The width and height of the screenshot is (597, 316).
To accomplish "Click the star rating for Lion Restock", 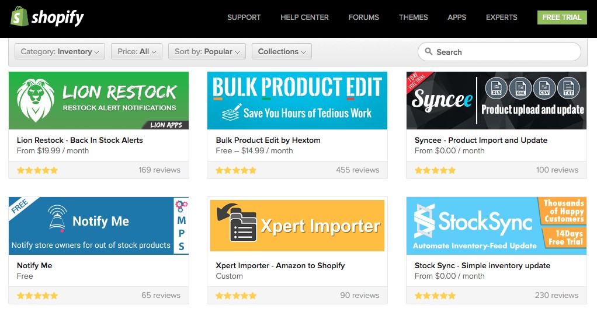I will pos(37,170).
